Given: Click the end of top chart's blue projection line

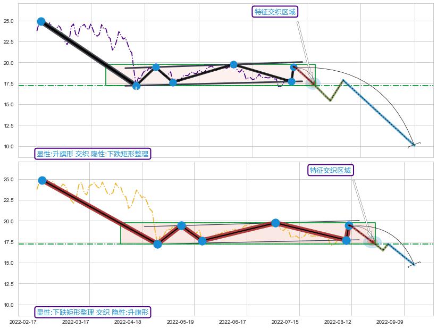Looking at the screenshot, I should (414, 145).
